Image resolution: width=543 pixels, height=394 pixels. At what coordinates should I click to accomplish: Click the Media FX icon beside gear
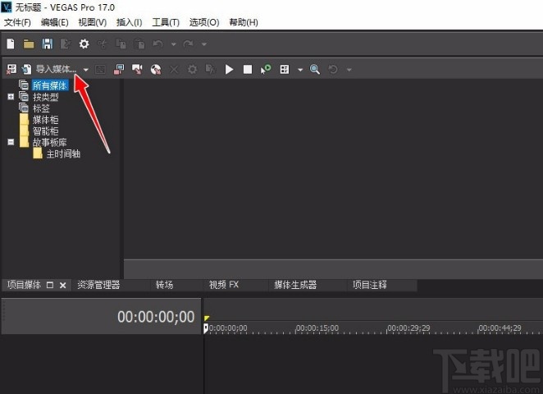(211, 69)
